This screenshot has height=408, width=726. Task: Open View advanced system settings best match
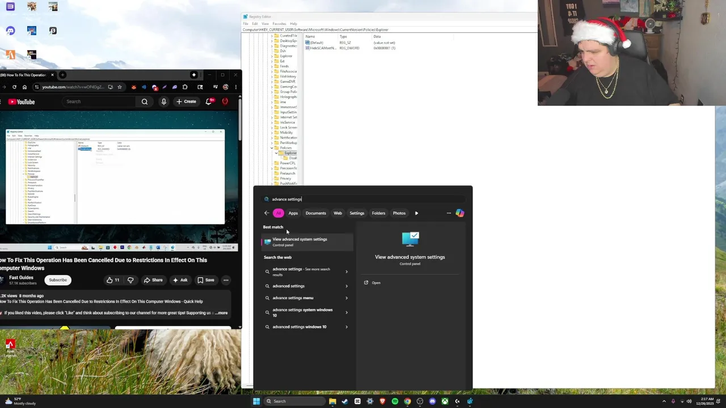point(307,242)
